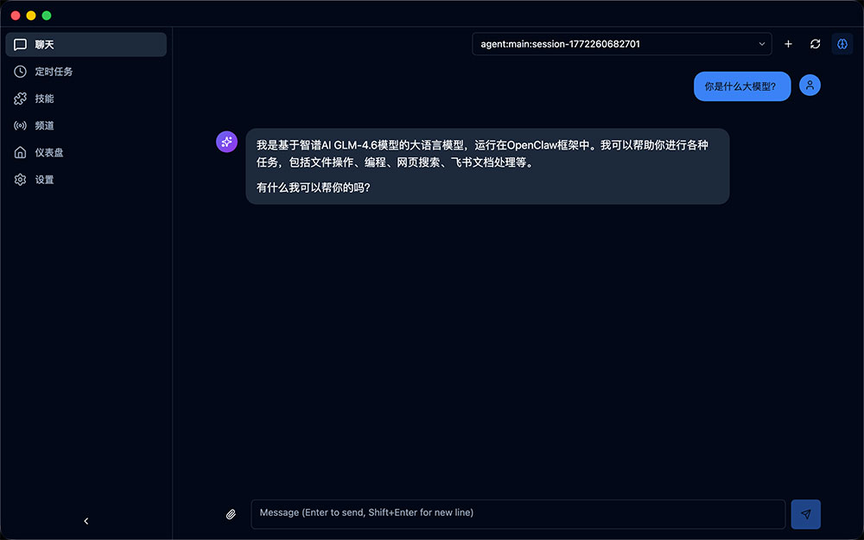The image size is (864, 540).
Task: Click the assistant's GLM-4.6 reply message
Action: coord(486,166)
